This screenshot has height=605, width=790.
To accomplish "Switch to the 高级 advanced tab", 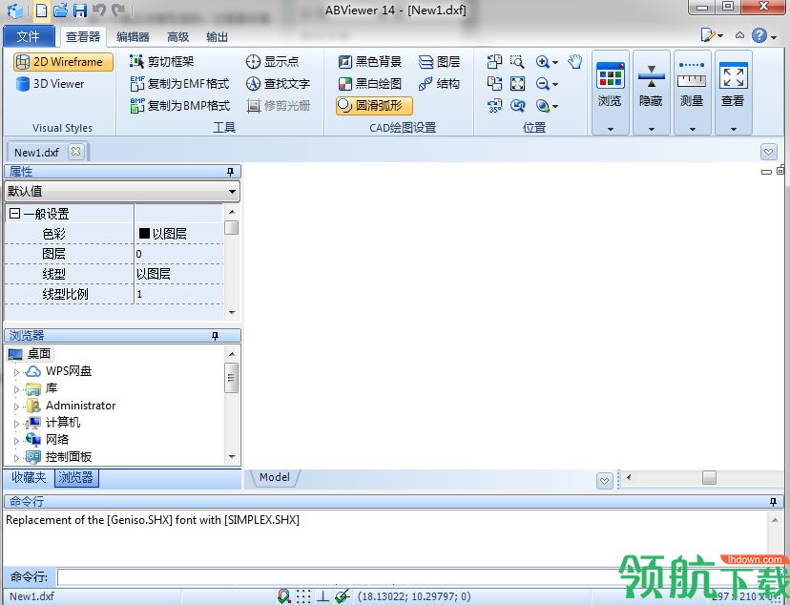I will pyautogui.click(x=177, y=37).
